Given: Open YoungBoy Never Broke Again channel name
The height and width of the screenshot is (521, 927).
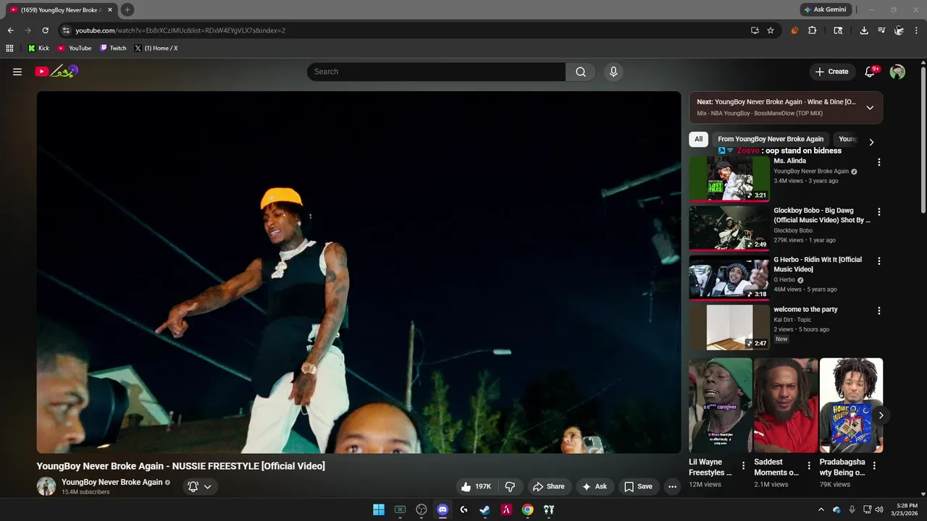Looking at the screenshot, I should tap(112, 482).
